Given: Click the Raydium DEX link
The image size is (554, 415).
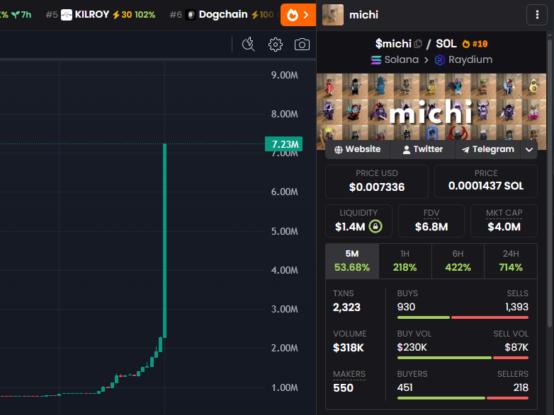Looking at the screenshot, I should (463, 59).
